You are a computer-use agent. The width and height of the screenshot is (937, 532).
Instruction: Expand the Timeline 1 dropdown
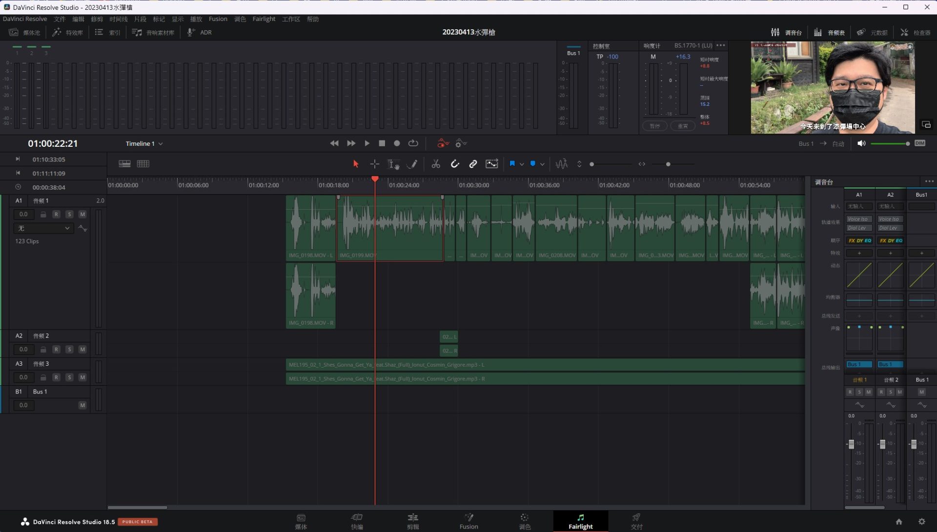click(x=144, y=143)
